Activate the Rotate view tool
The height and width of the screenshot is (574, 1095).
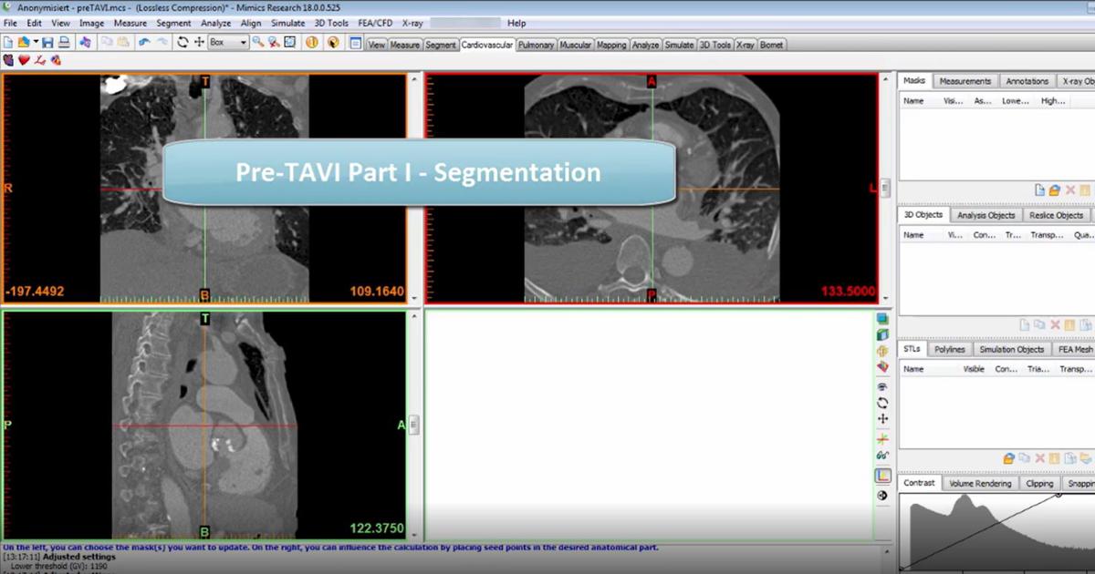[182, 43]
